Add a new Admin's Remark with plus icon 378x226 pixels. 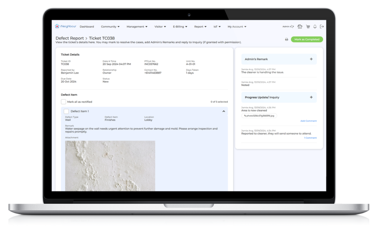coord(311,59)
